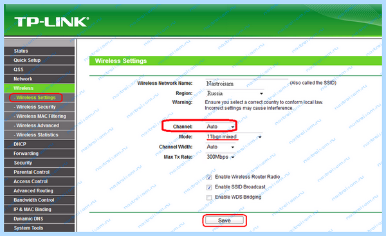Click the 'Wireless Network Name:' label
This screenshot has width=386, height=236.
[165, 83]
